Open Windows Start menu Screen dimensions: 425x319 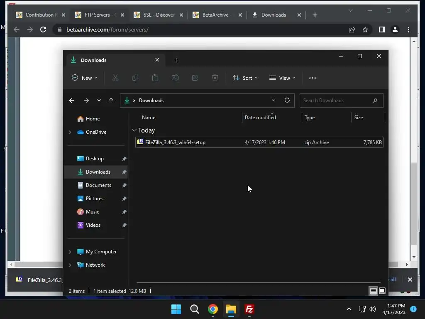point(176,309)
